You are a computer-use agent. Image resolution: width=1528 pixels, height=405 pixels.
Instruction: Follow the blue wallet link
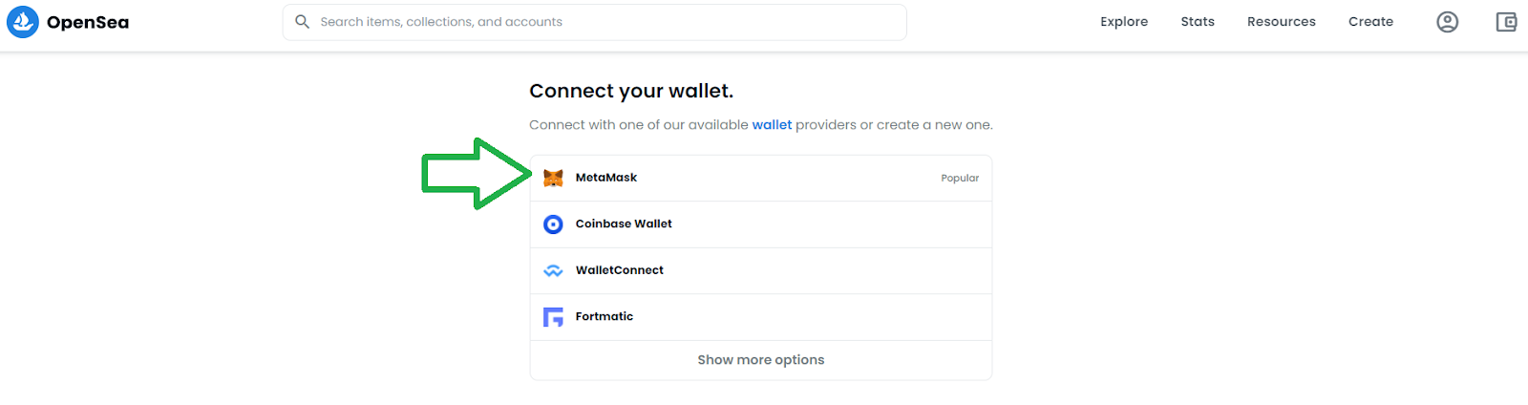(x=772, y=125)
